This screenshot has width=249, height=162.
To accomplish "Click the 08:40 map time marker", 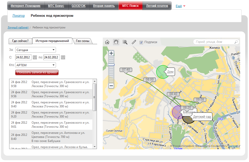I will [x=173, y=94].
